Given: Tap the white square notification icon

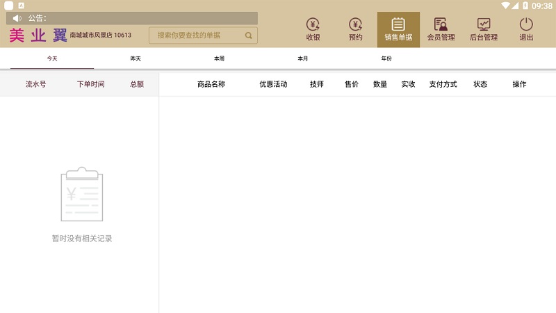Looking at the screenshot, I should [x=8, y=6].
